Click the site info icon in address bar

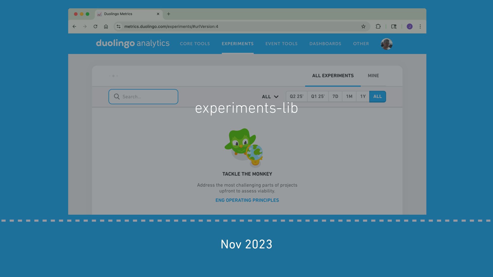(118, 26)
